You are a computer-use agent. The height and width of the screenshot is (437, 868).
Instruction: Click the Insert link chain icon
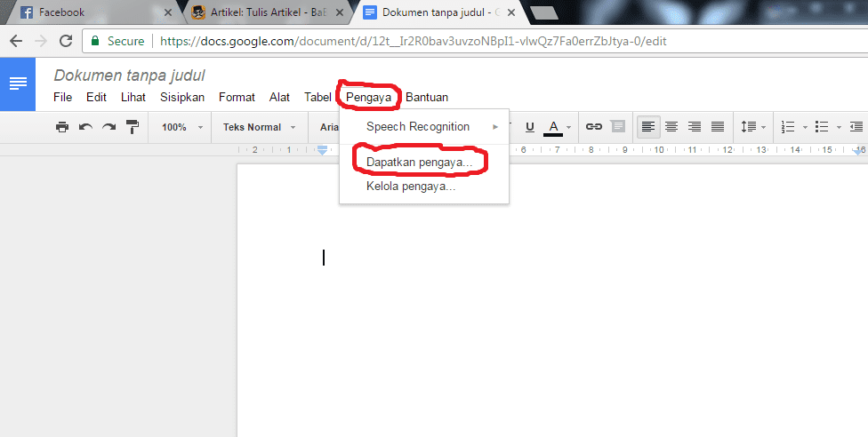tap(594, 127)
